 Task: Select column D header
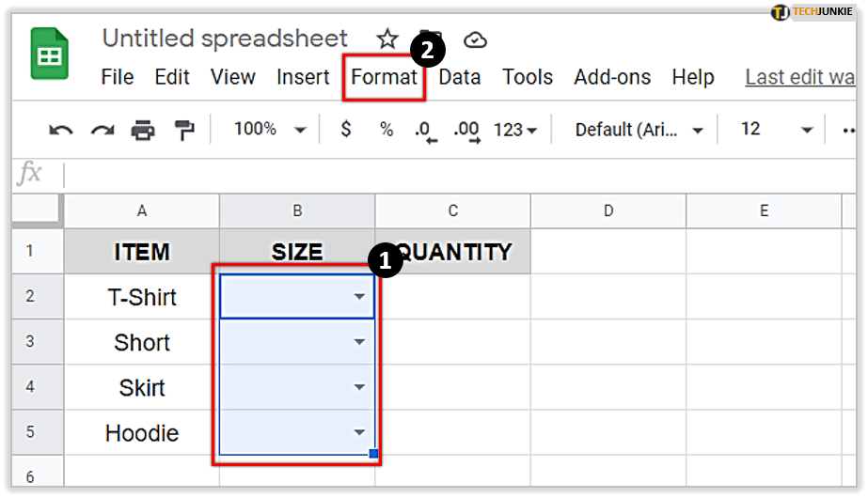608,210
